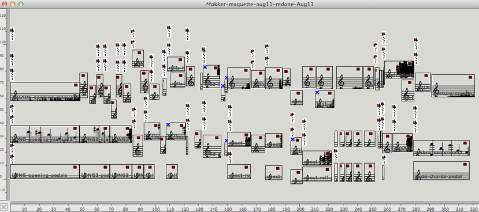This screenshot has width=479, height=212.
Task: Click blue X marker near time 212
Action: (317, 92)
